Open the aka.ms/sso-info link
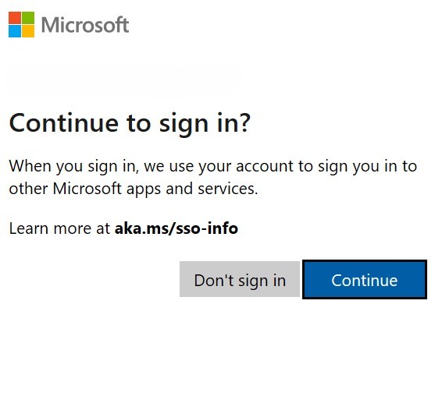The image size is (435, 396). tap(176, 228)
